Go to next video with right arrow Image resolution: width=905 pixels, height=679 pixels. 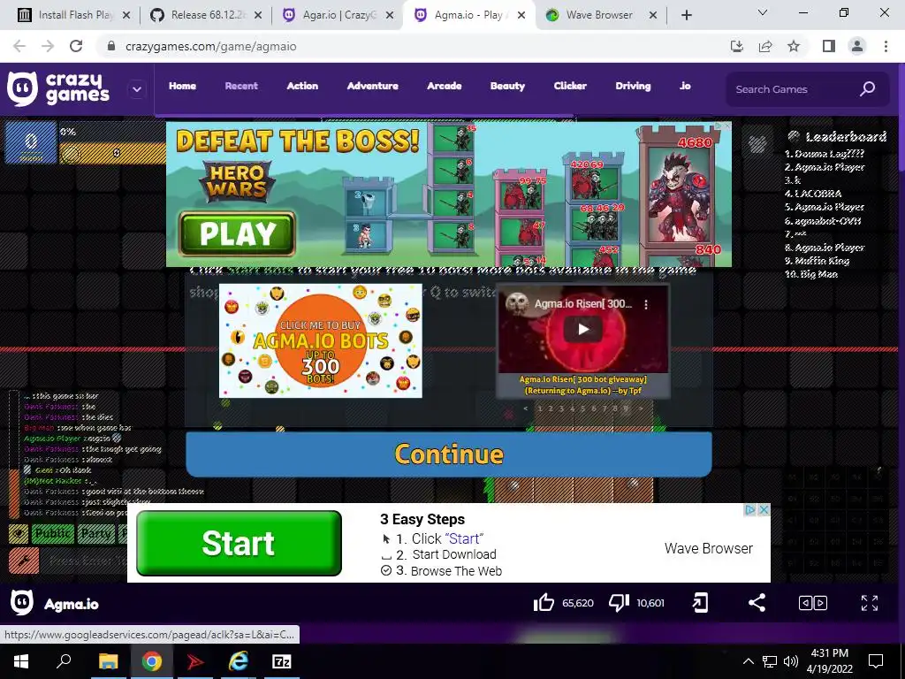click(x=641, y=408)
